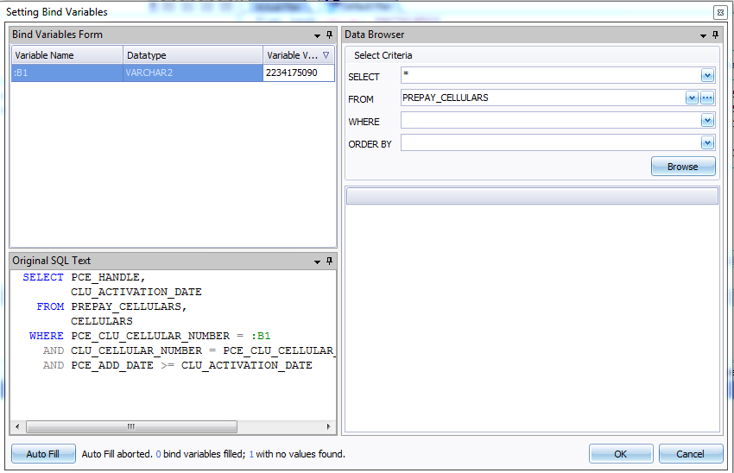Image resolution: width=734 pixels, height=473 pixels.
Task: Click the Browse button
Action: [683, 167]
